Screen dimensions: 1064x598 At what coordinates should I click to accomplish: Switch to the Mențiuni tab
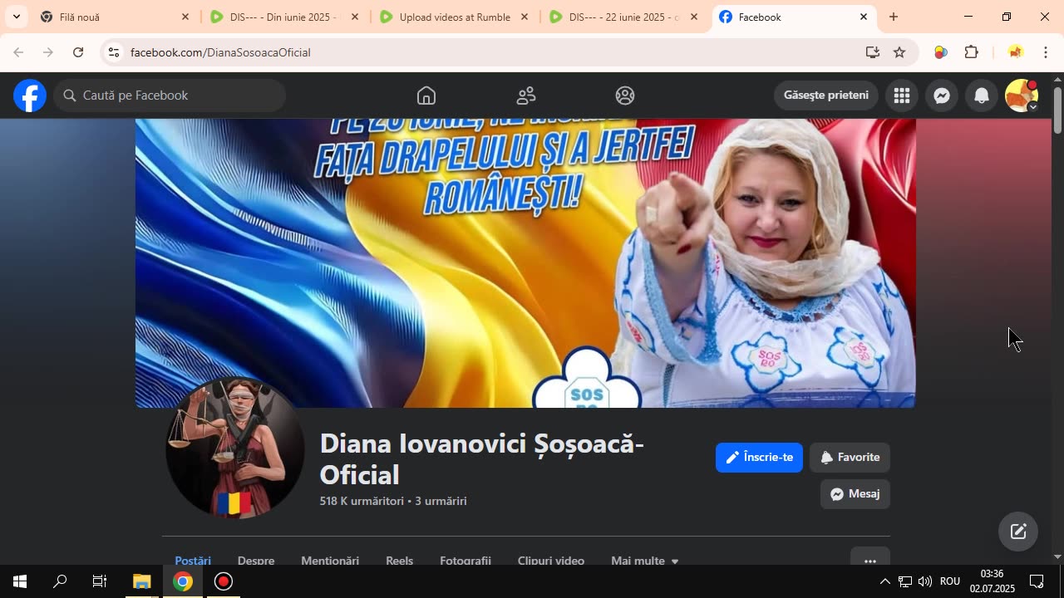point(330,561)
